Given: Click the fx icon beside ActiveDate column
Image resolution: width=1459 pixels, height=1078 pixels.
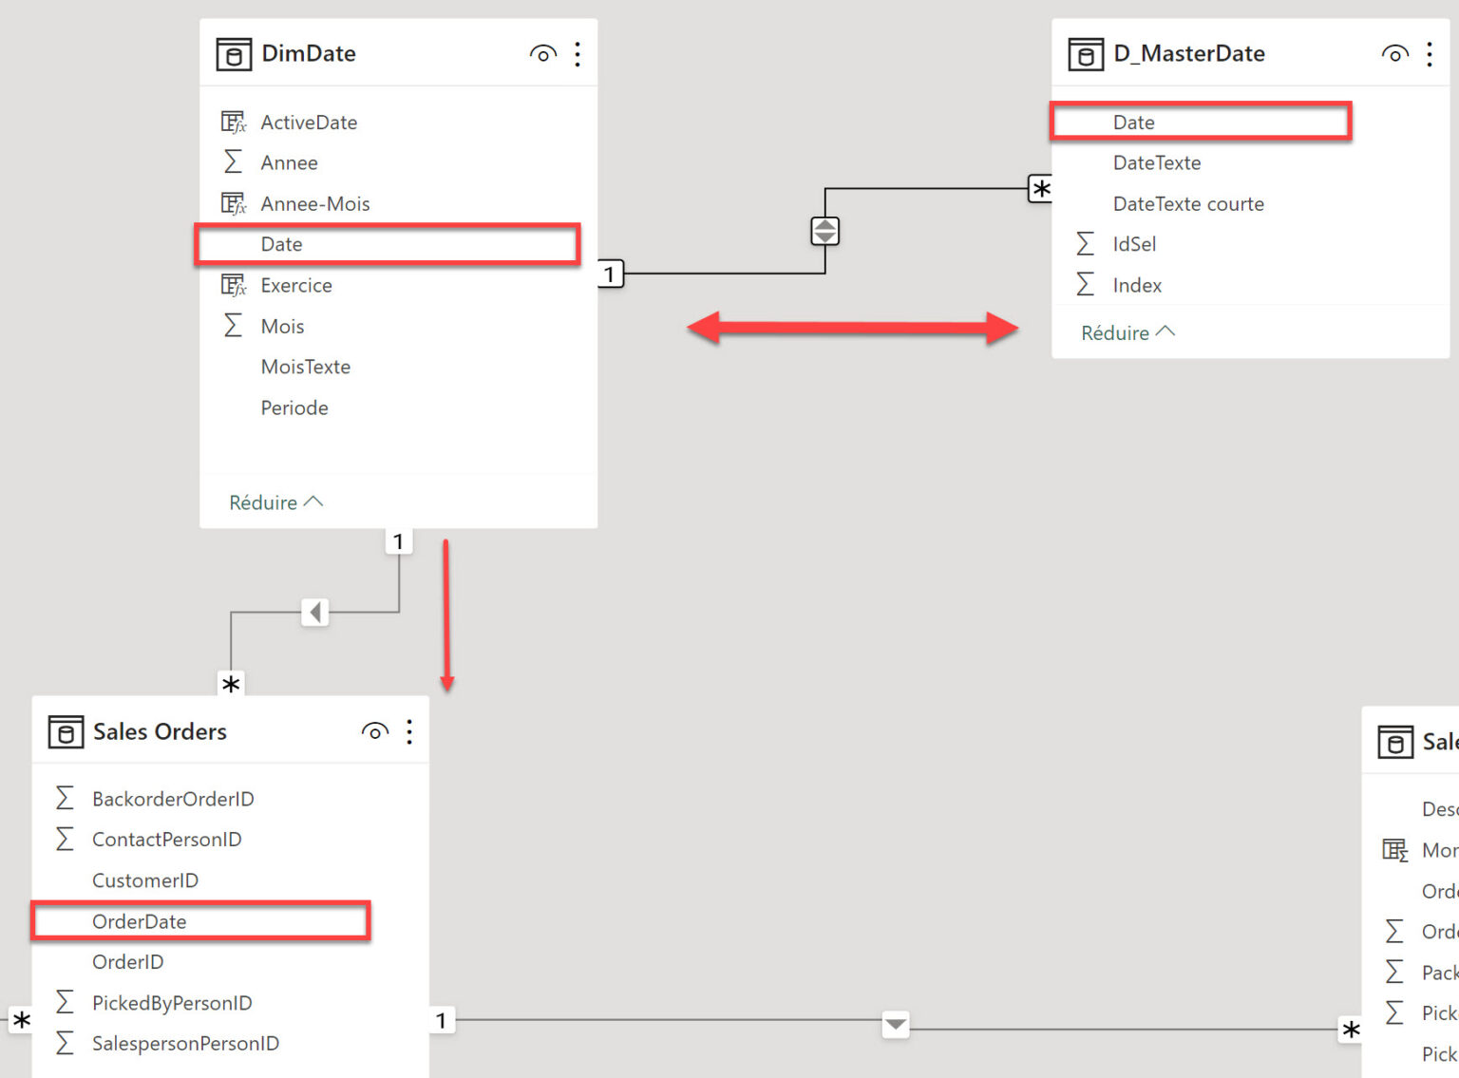Looking at the screenshot, I should [233, 122].
